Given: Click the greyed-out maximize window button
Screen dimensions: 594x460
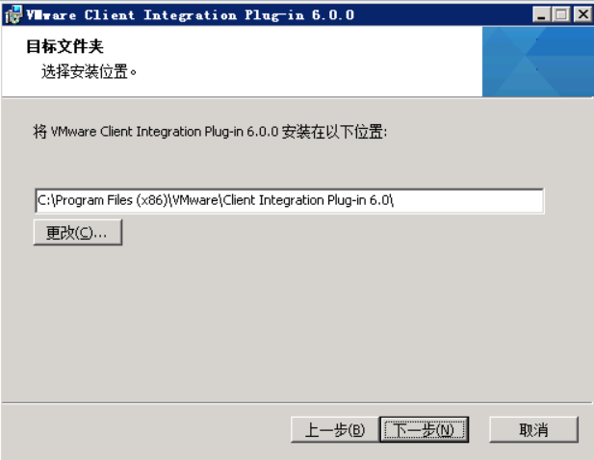Looking at the screenshot, I should [560, 14].
